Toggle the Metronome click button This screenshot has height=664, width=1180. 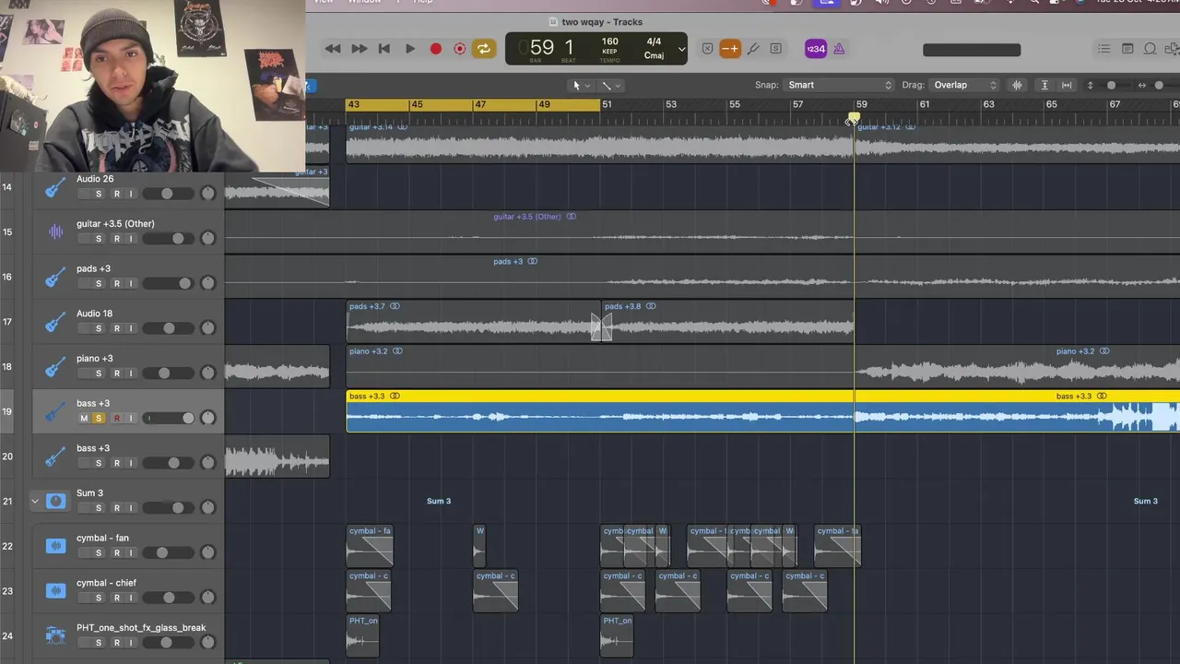click(x=839, y=49)
